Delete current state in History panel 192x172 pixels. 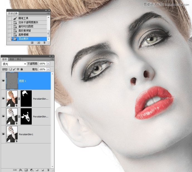(x=45, y=43)
